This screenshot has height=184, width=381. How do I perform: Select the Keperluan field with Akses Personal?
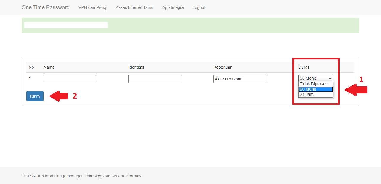coord(239,79)
